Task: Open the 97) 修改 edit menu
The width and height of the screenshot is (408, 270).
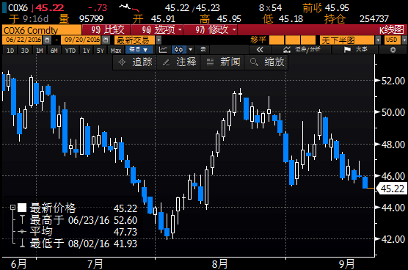Action: point(211,30)
